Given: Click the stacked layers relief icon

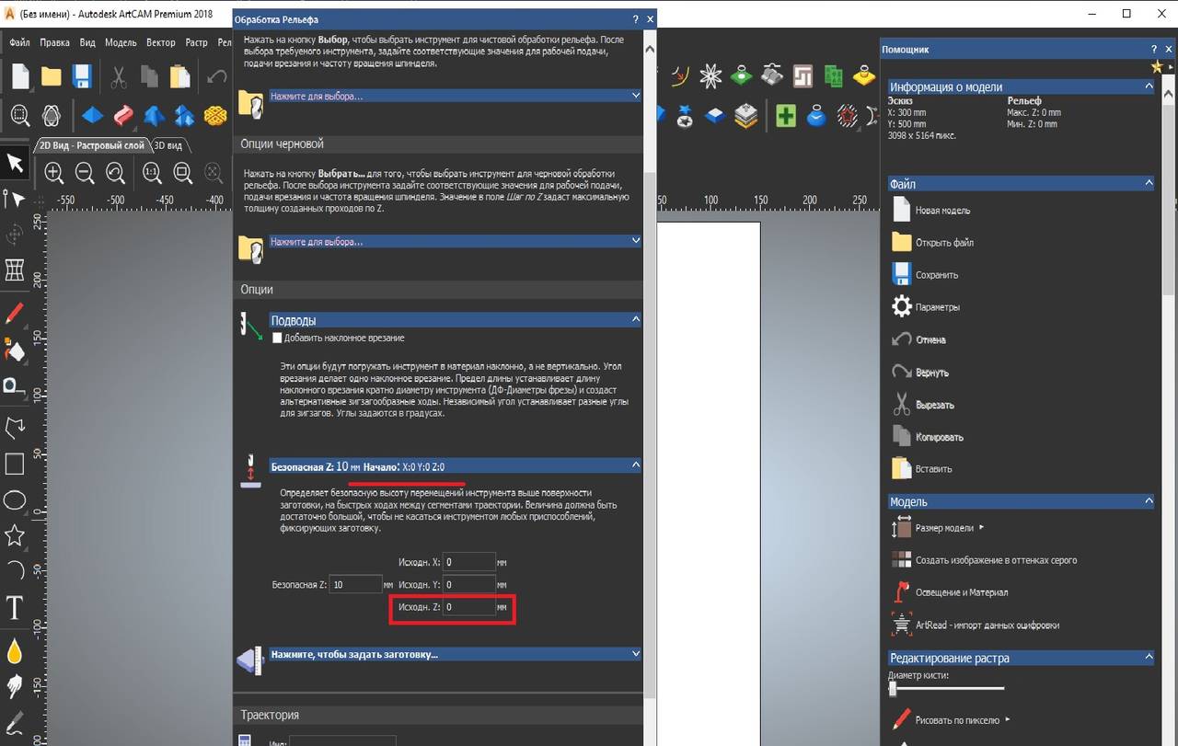Looking at the screenshot, I should [x=746, y=116].
